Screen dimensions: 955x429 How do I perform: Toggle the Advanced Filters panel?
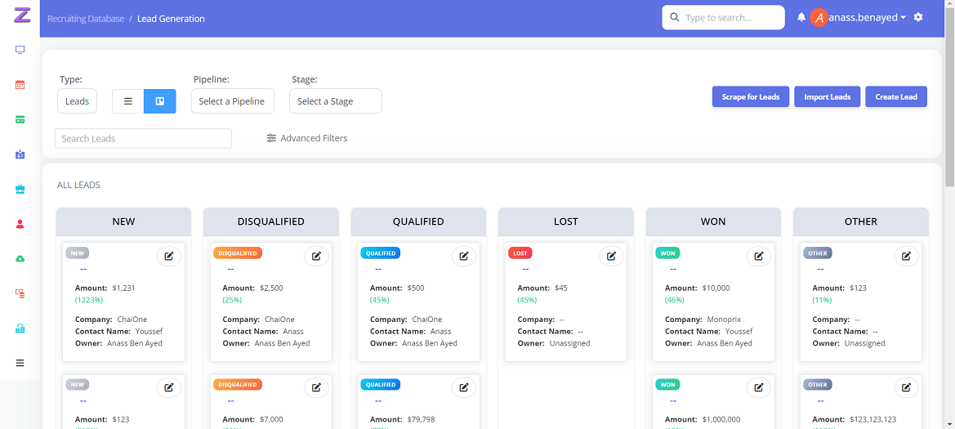coord(307,138)
